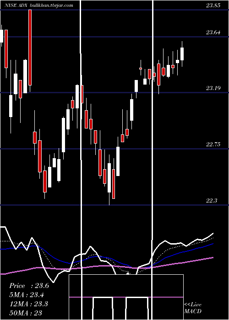Select the 23.64 price level label
Screen dimensions: 229x320
click(213, 32)
